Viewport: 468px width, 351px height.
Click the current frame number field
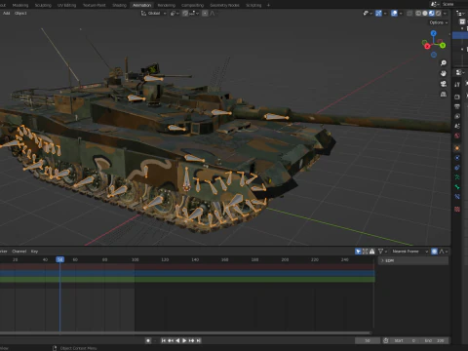pyautogui.click(x=368, y=340)
